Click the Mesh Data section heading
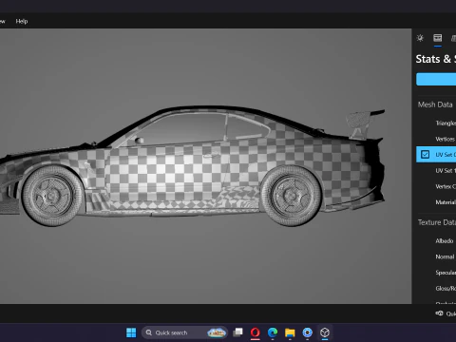Image resolution: width=456 pixels, height=342 pixels. (435, 104)
